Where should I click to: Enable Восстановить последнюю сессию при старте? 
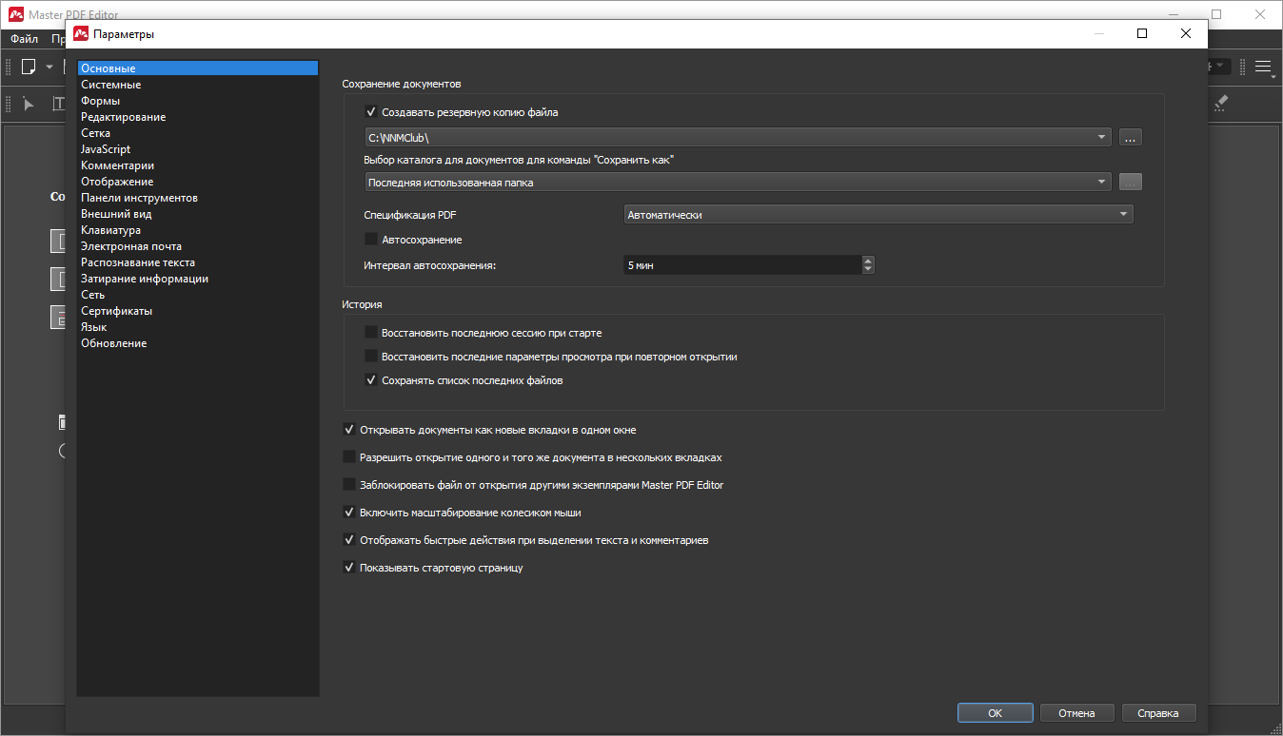pos(371,333)
